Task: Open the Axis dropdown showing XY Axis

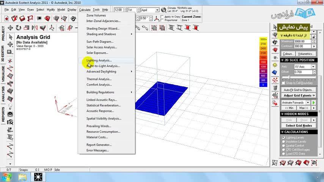Action: [313, 67]
